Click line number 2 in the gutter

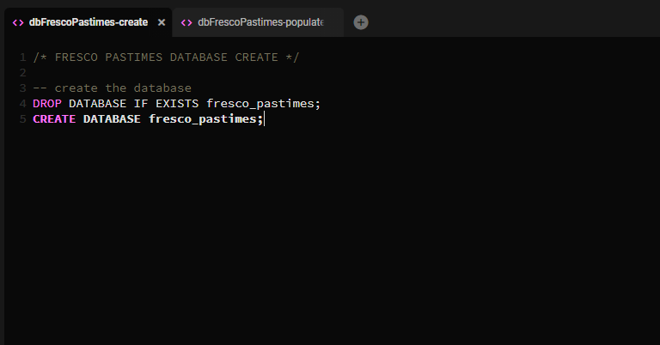coord(22,73)
